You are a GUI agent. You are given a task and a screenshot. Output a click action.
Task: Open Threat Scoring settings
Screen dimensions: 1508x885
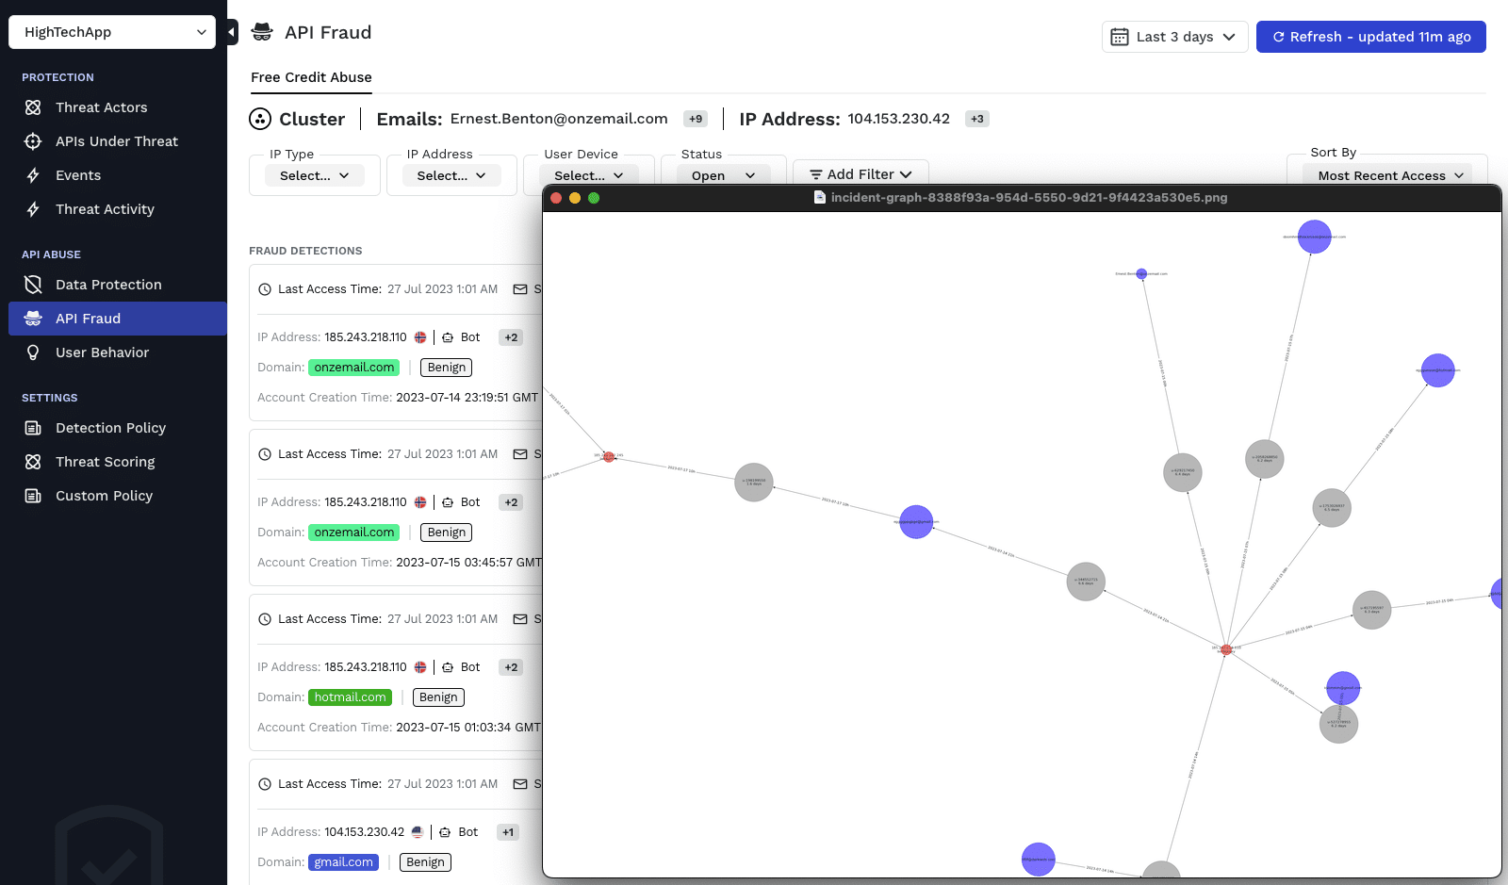pos(105,462)
